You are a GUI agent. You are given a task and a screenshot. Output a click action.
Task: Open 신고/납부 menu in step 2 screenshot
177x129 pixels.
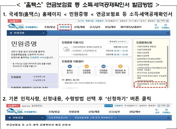tap(114, 112)
